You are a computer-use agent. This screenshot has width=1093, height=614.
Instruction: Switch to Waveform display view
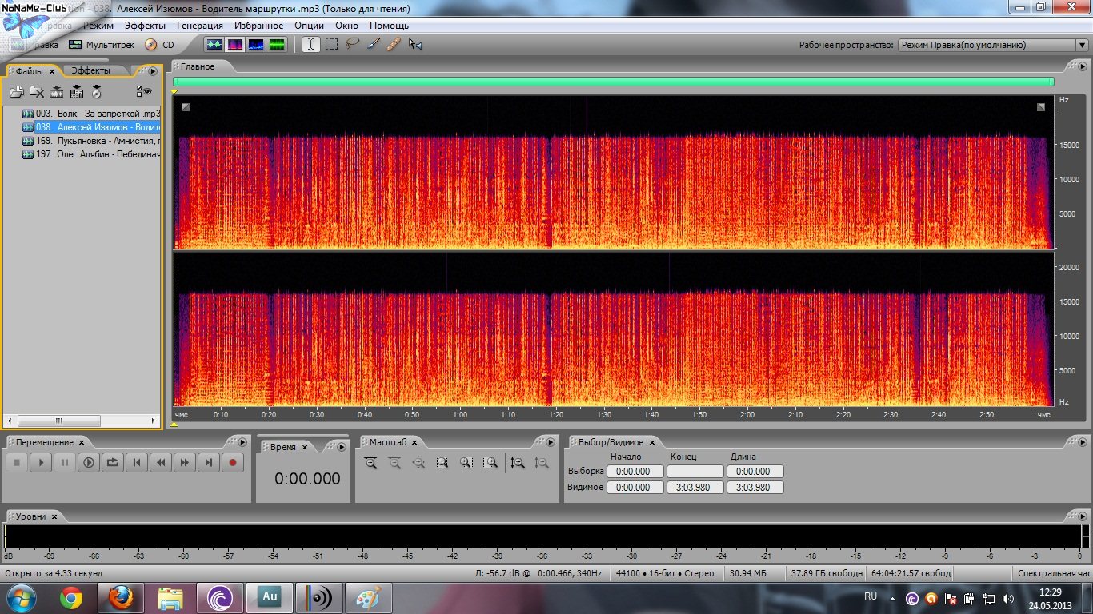pos(214,45)
